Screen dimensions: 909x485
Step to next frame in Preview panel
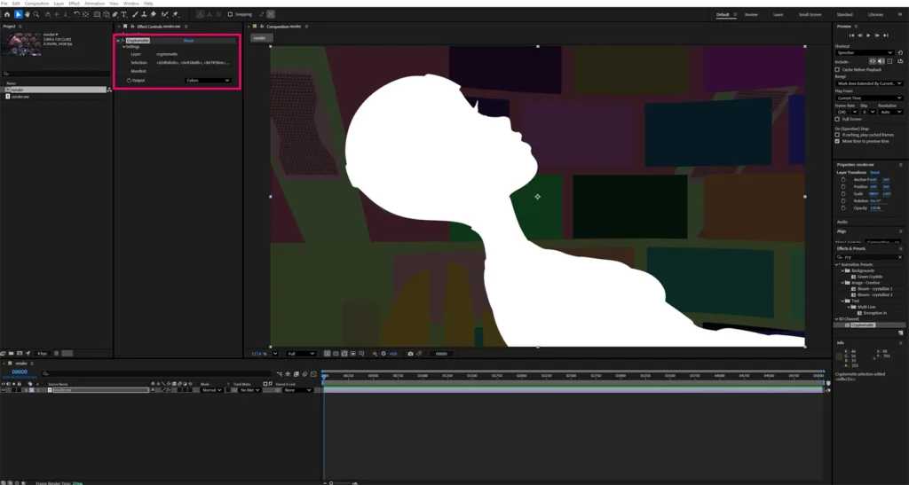(x=877, y=35)
